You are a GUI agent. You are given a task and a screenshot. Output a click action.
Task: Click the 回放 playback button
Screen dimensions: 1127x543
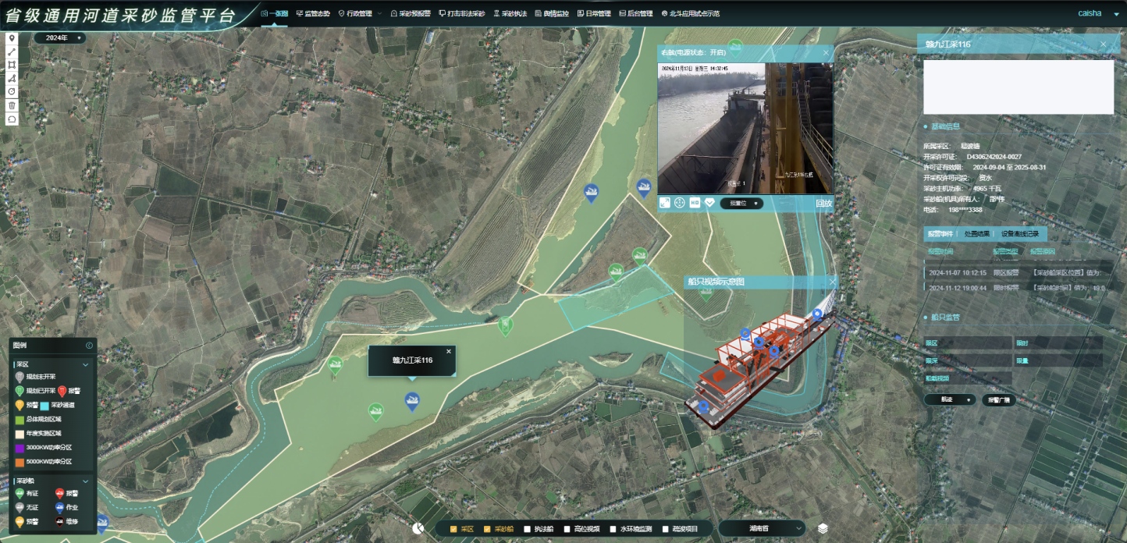pyautogui.click(x=823, y=204)
